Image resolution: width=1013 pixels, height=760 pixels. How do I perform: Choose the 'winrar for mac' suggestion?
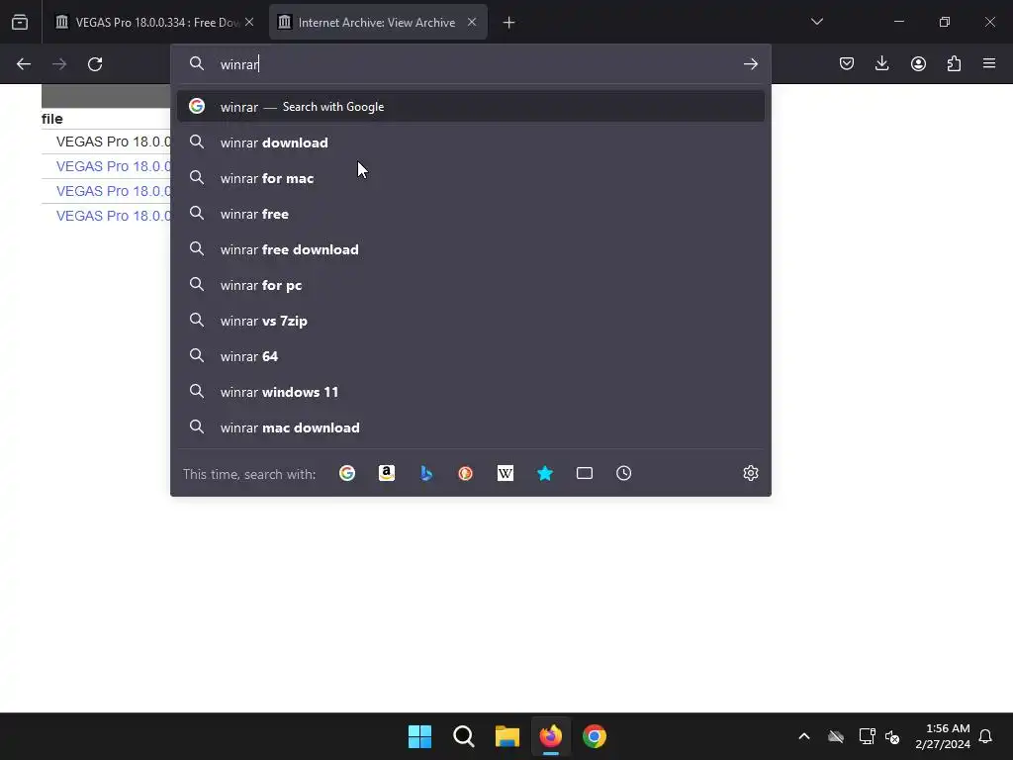point(470,178)
